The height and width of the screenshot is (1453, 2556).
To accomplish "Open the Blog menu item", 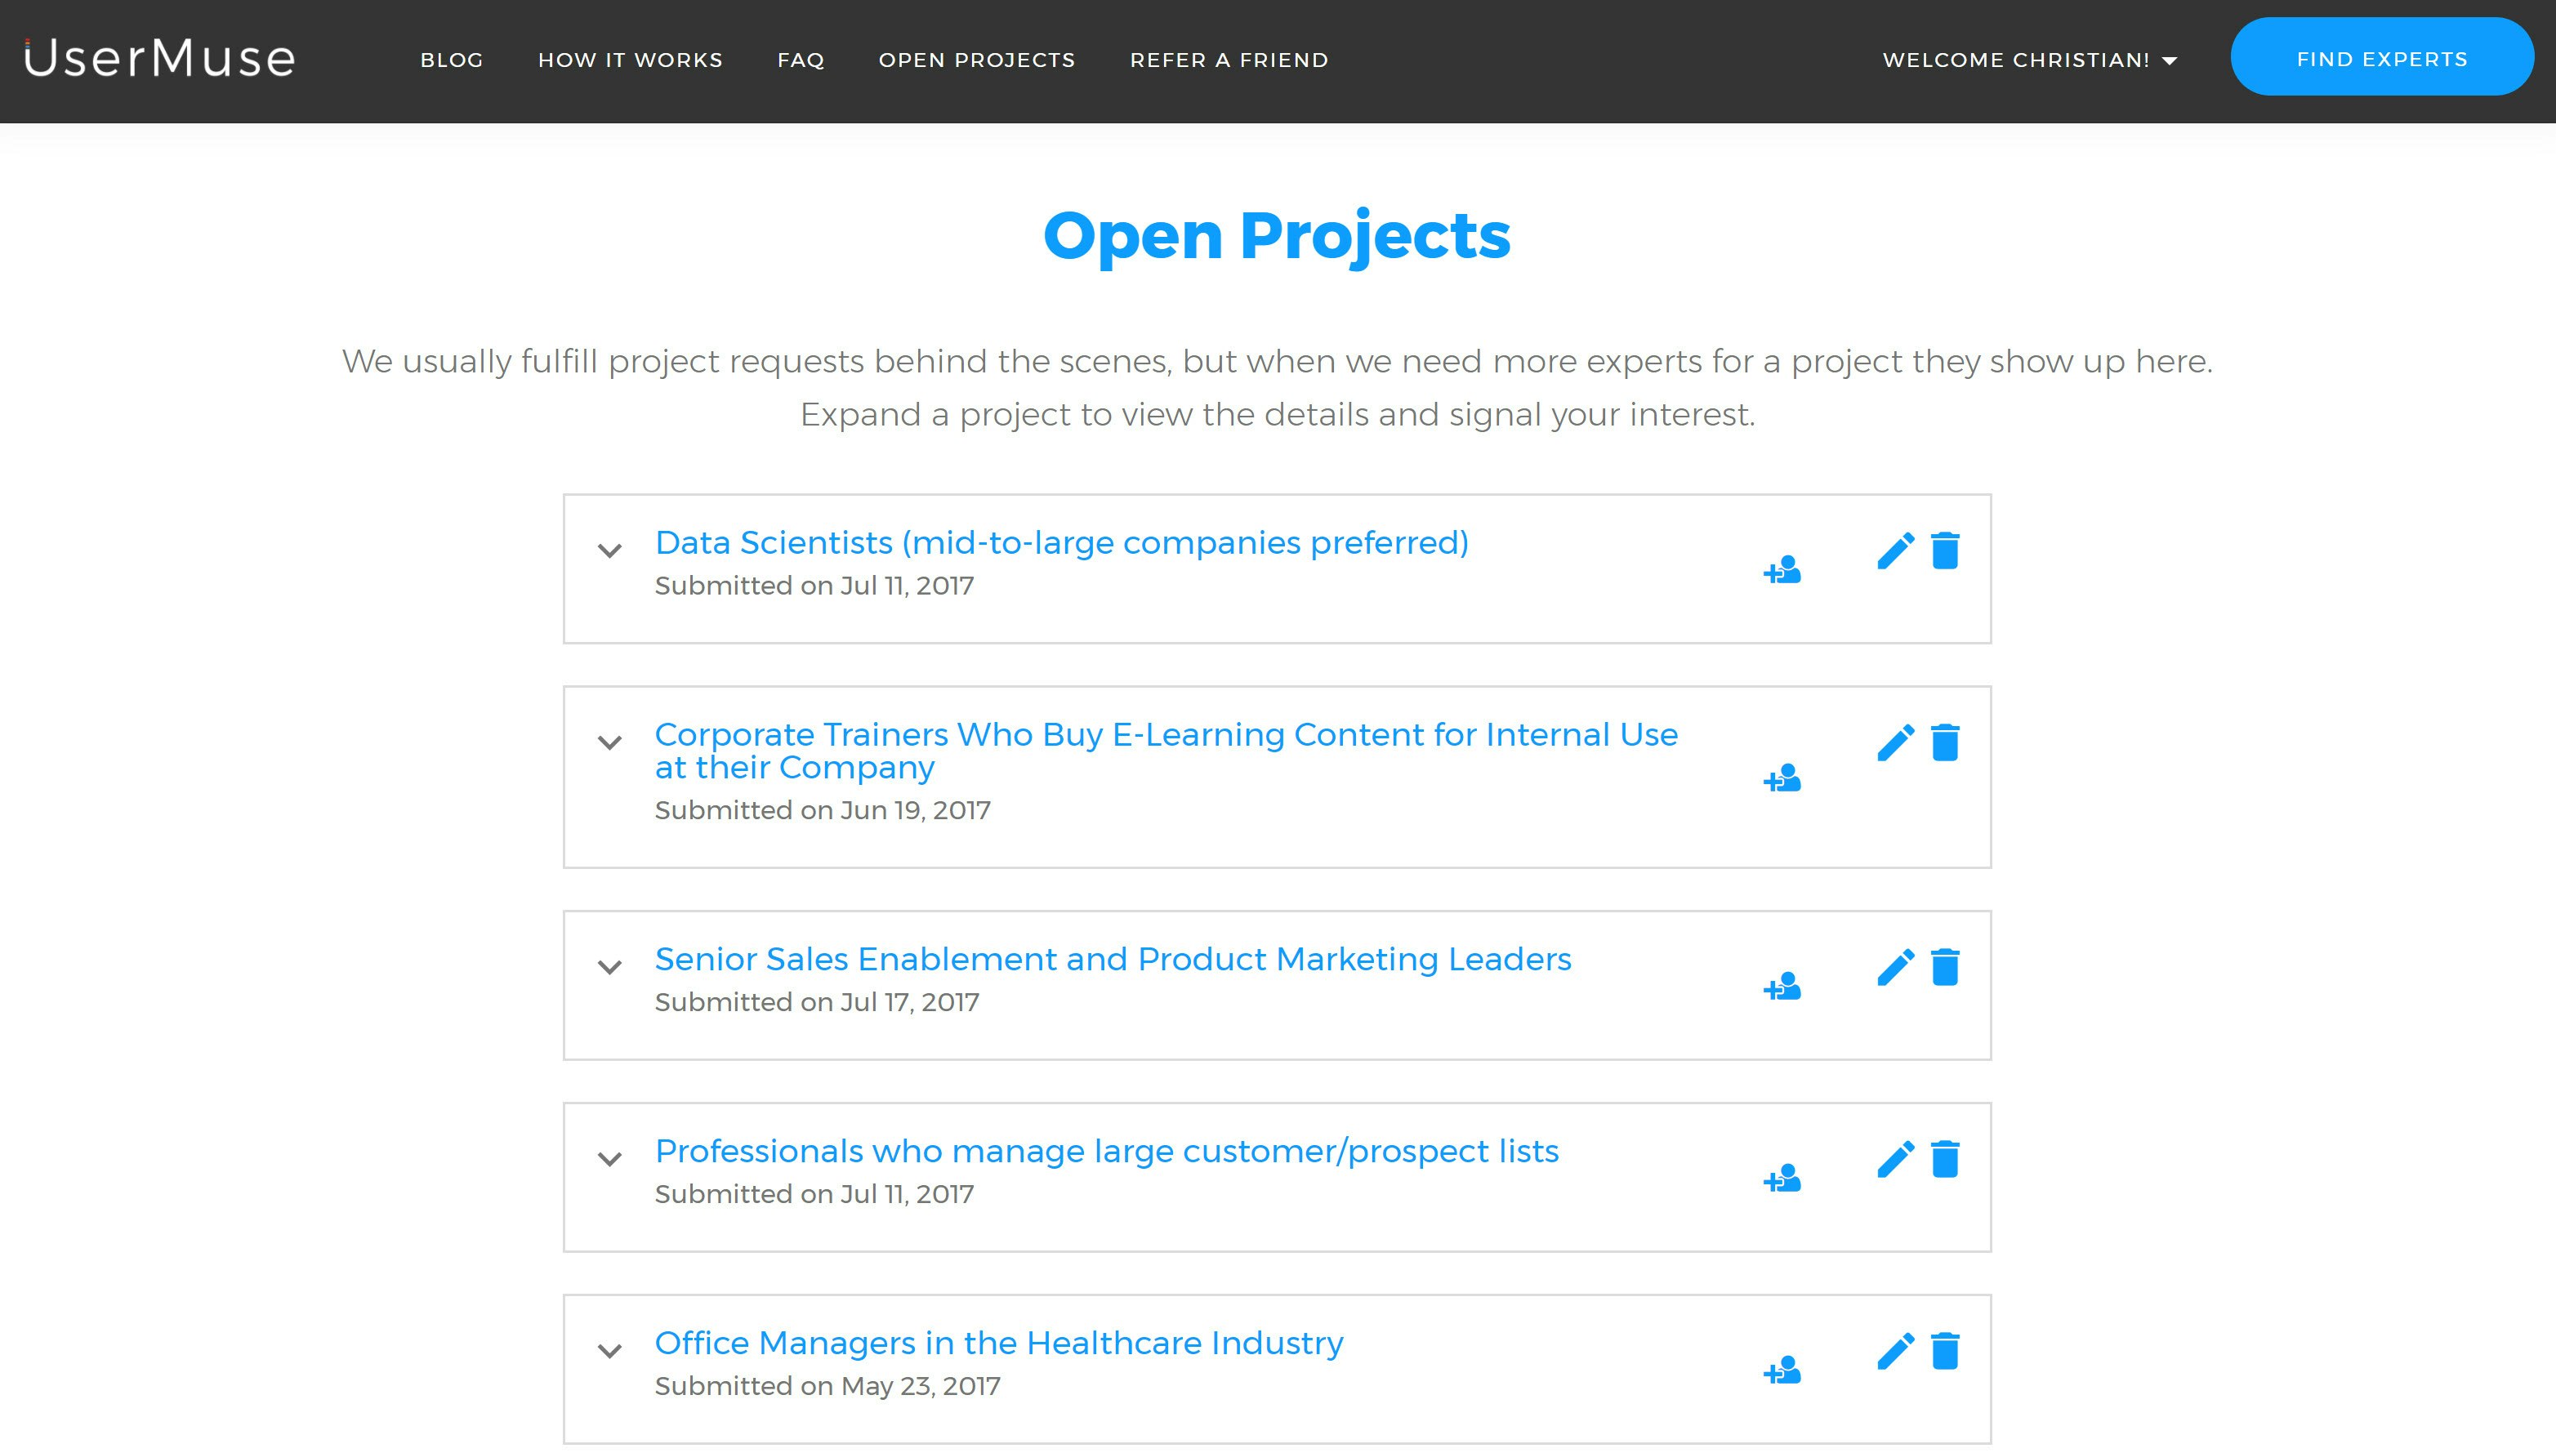I will pyautogui.click(x=451, y=60).
